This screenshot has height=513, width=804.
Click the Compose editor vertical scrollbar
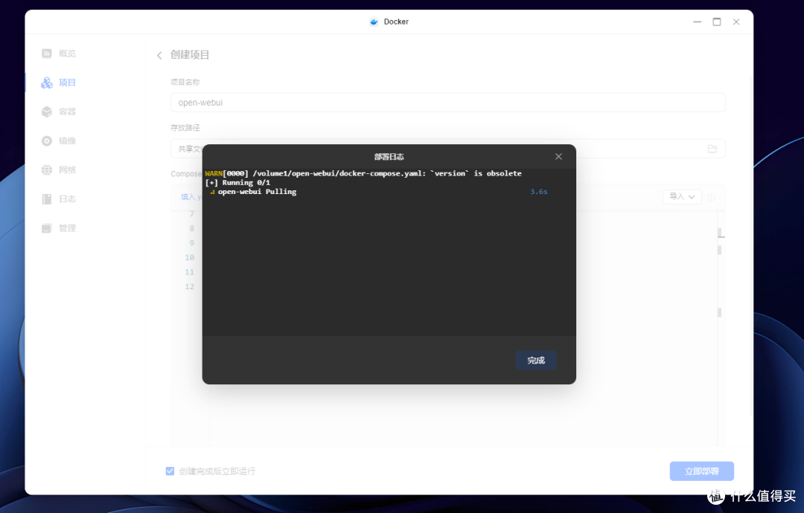720,328
